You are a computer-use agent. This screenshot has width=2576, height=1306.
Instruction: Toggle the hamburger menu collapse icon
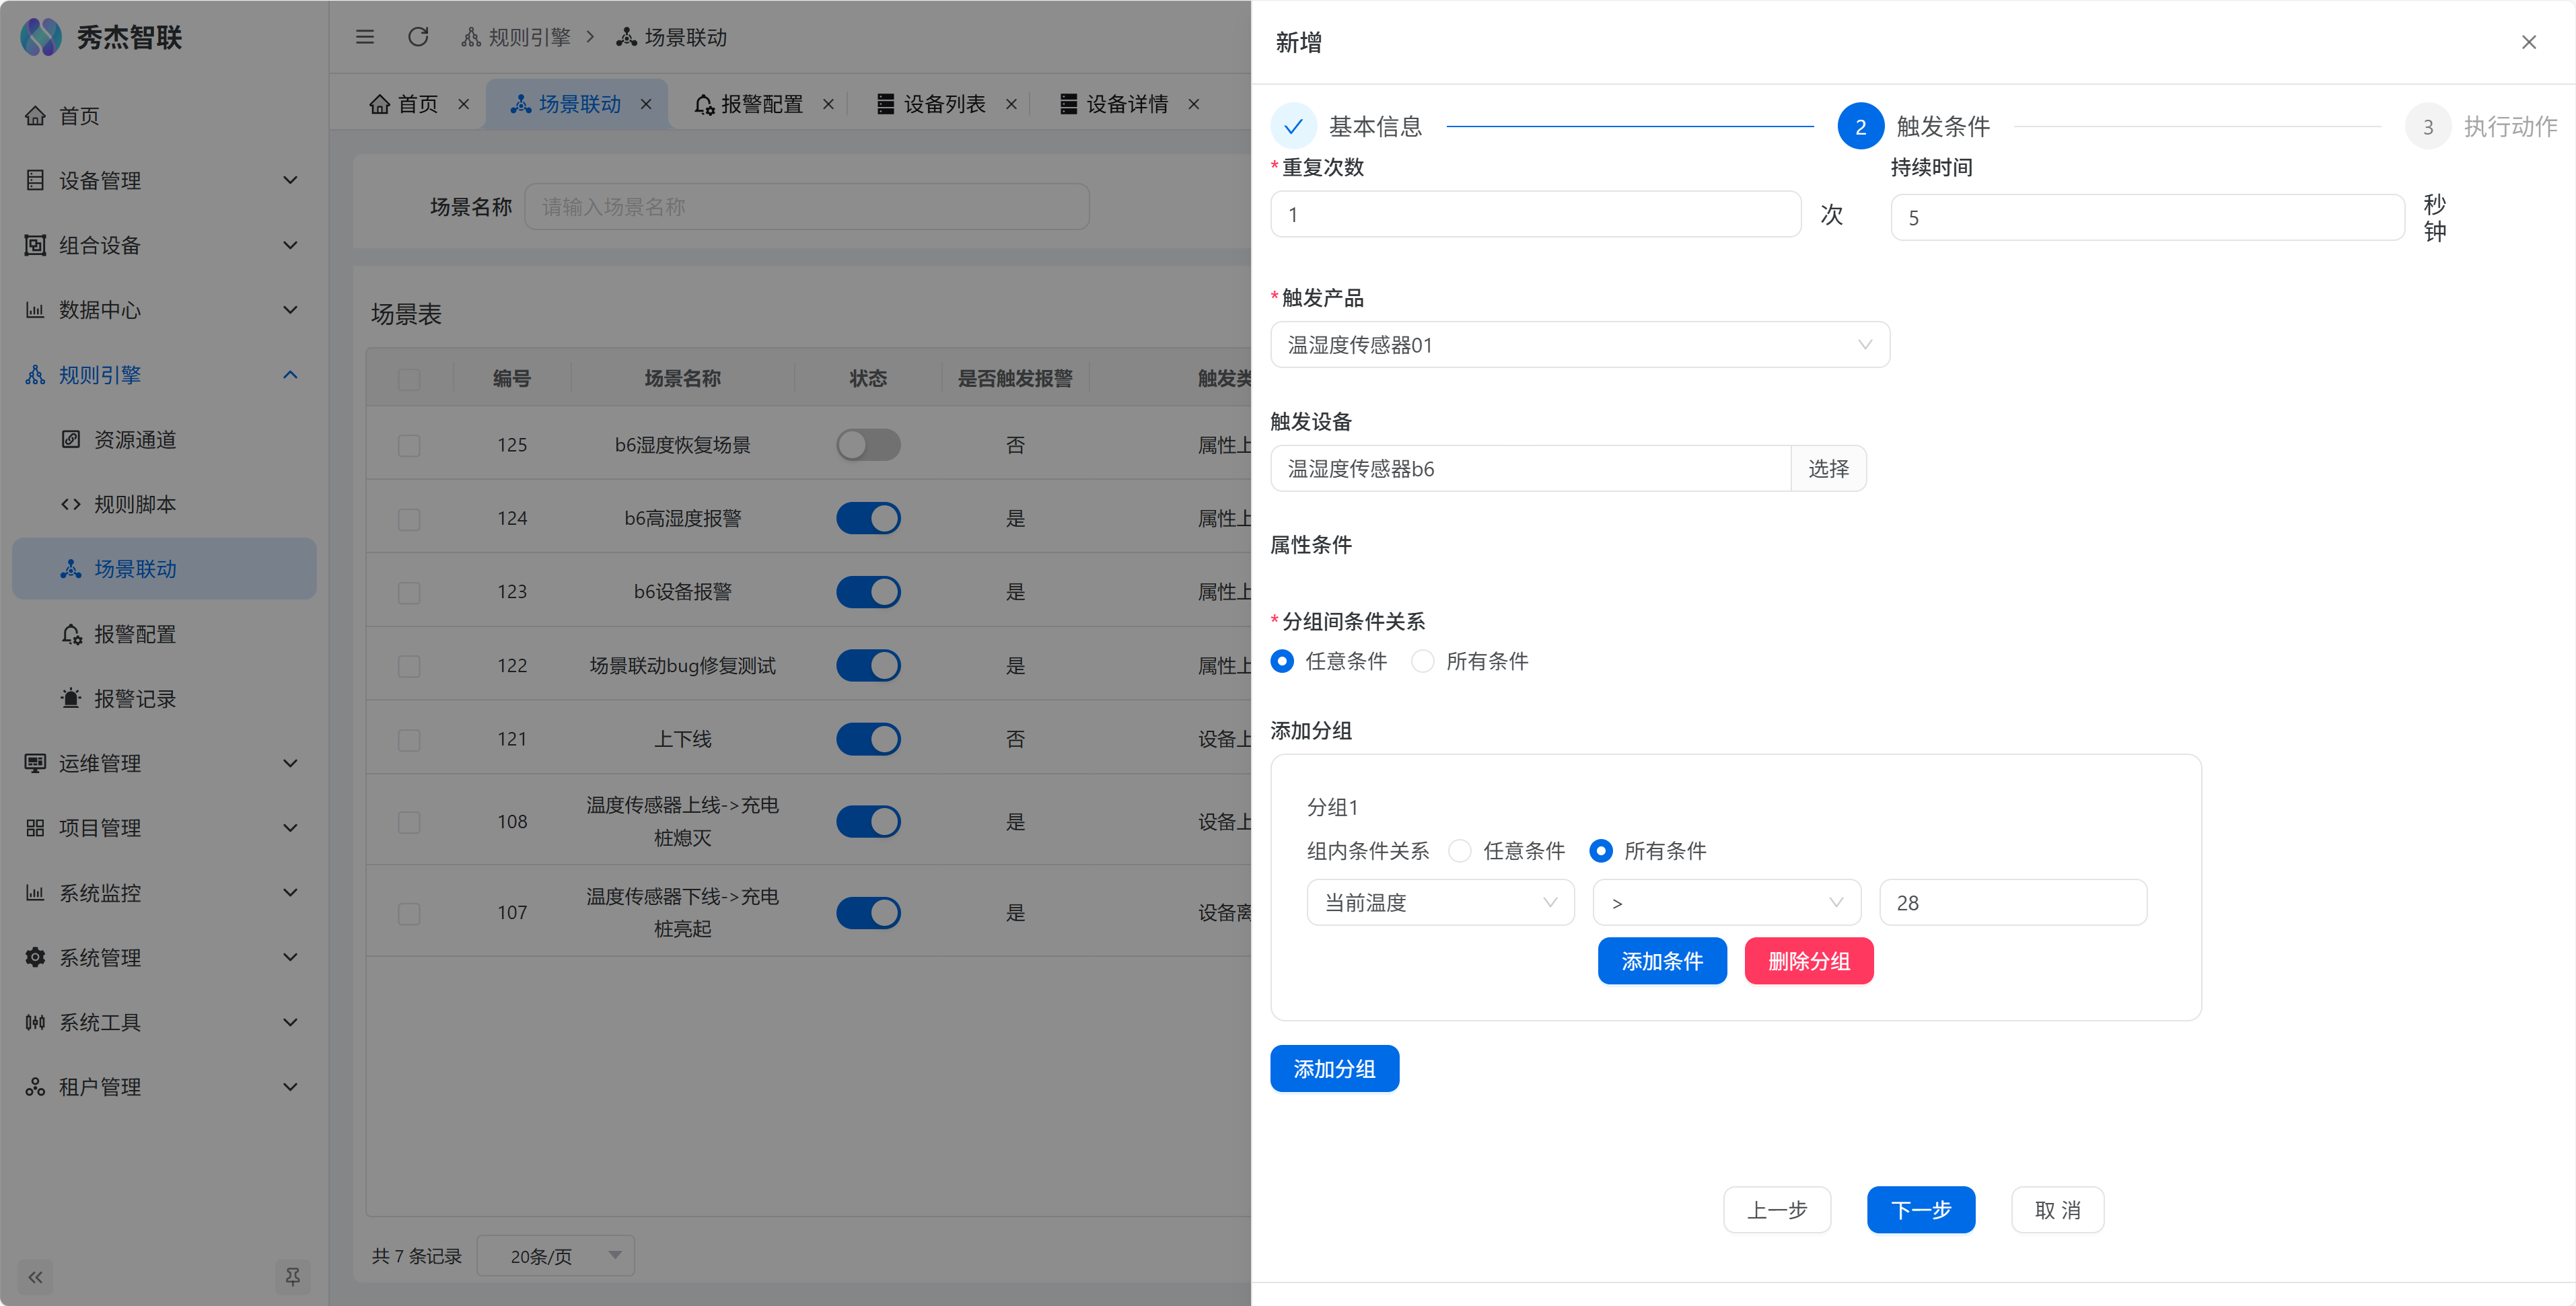365,37
